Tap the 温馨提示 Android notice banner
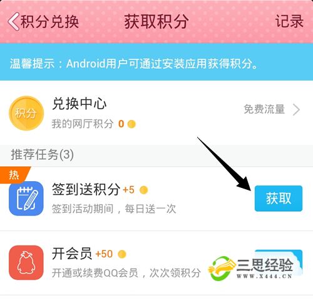The image size is (313, 301). coord(156,62)
